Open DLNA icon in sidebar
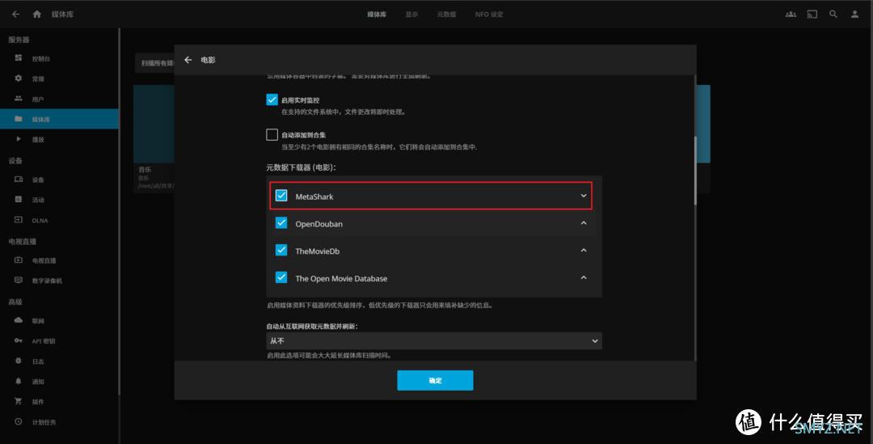 pos(19,220)
